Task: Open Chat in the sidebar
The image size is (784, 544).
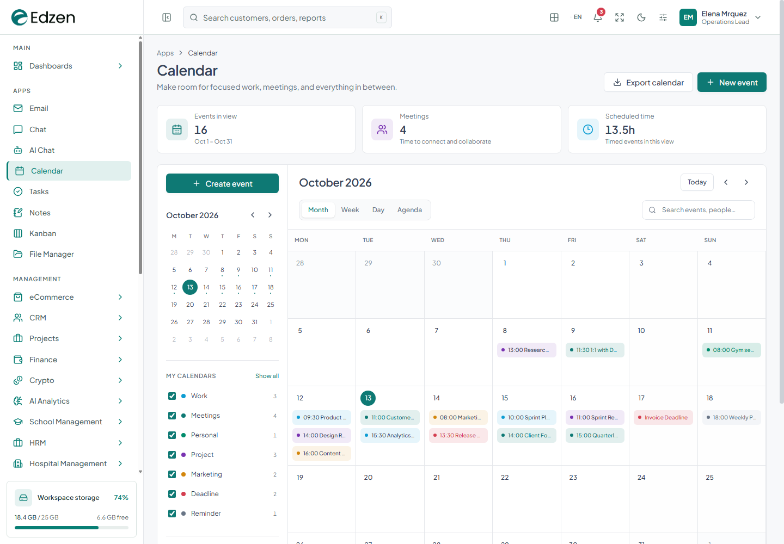Action: coord(69,129)
